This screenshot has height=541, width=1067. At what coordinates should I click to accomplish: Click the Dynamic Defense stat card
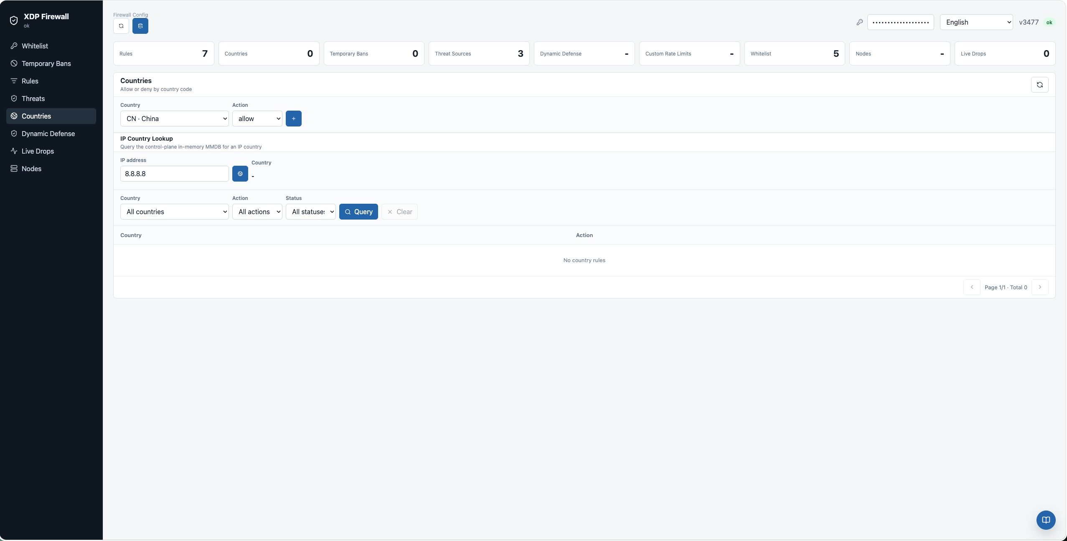[x=584, y=53]
